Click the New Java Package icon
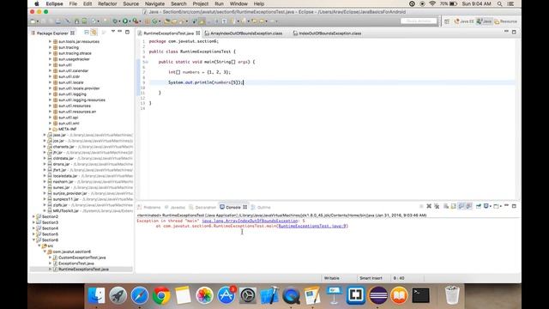Image resolution: width=549 pixels, height=309 pixels. (147, 21)
